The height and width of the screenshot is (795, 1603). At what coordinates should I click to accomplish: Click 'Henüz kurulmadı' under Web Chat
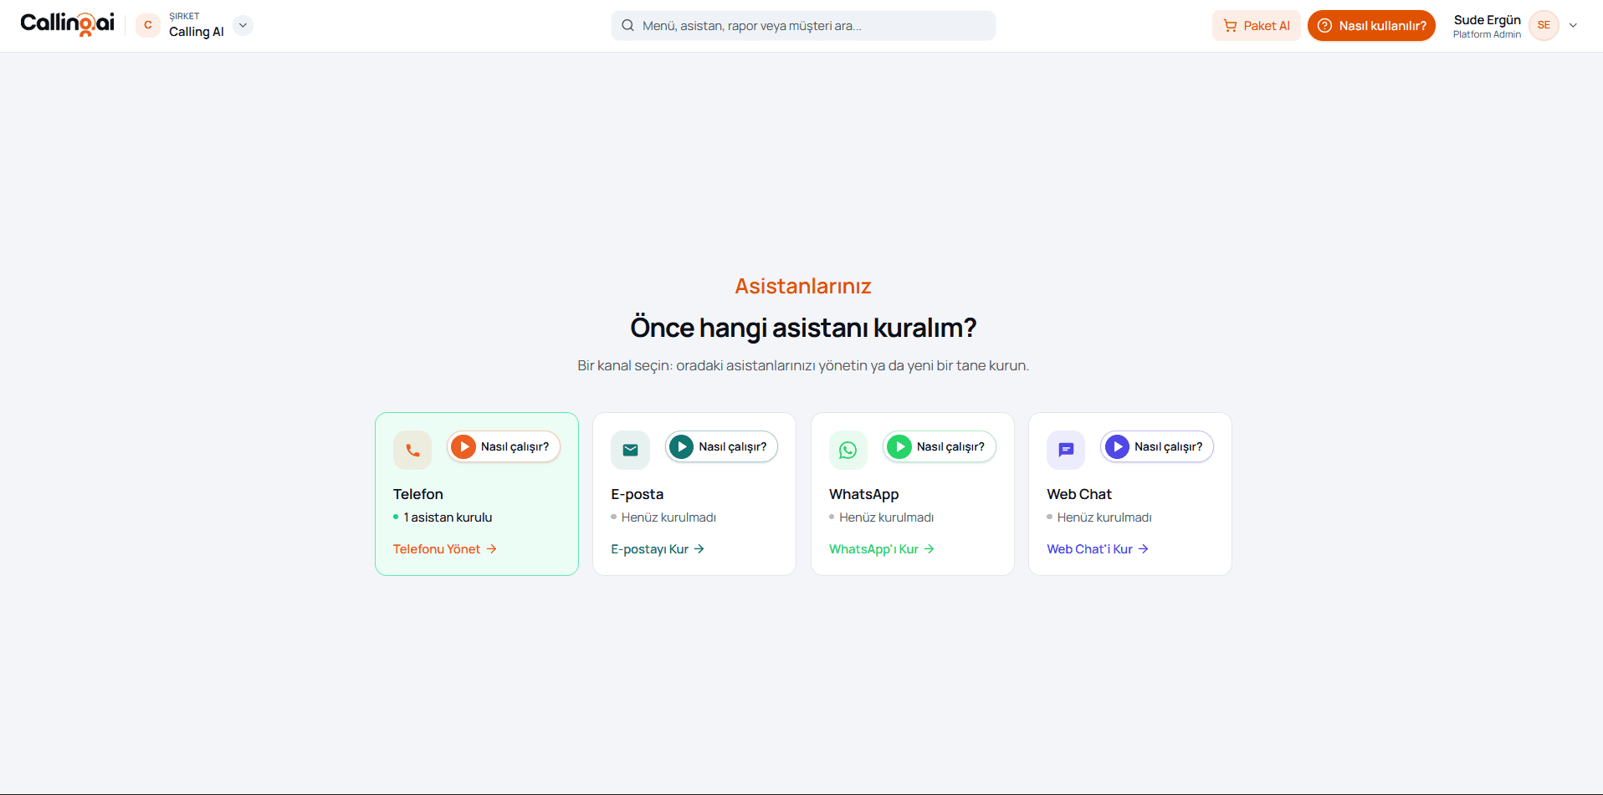point(1104,517)
